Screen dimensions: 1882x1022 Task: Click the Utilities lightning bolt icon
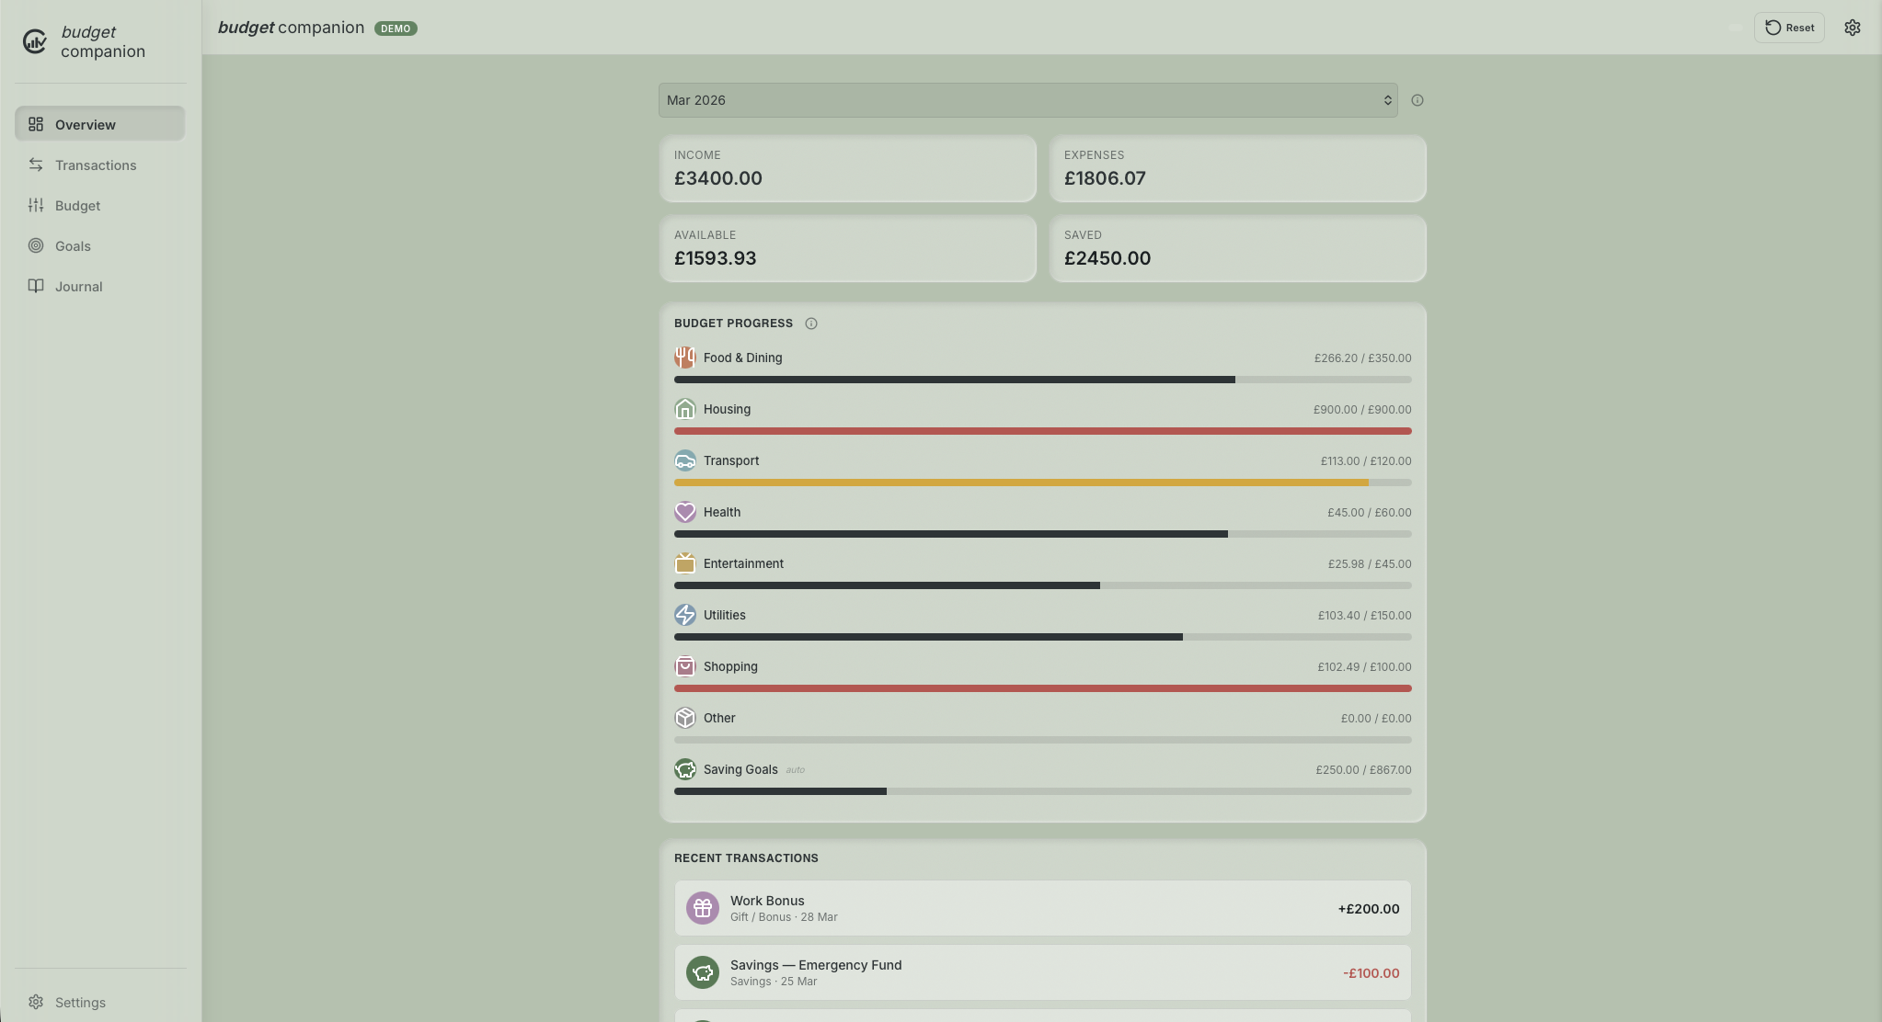[x=686, y=615]
